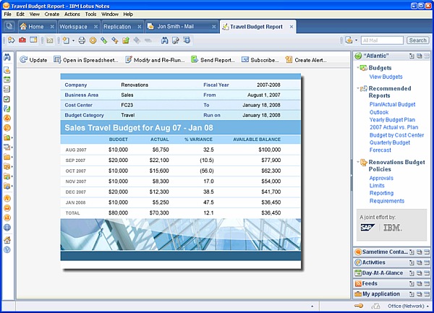Switch to the Home tab
The height and width of the screenshot is (313, 434).
point(36,27)
